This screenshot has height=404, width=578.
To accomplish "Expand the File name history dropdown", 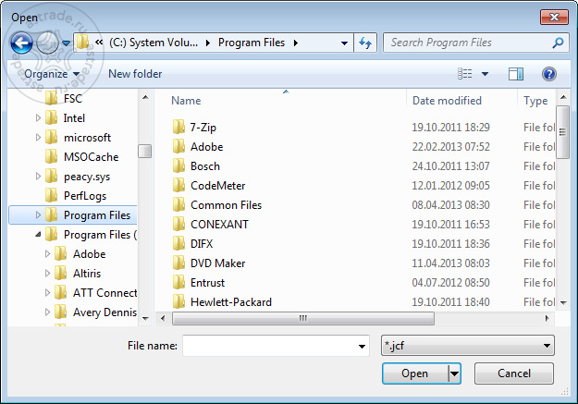I will 362,346.
